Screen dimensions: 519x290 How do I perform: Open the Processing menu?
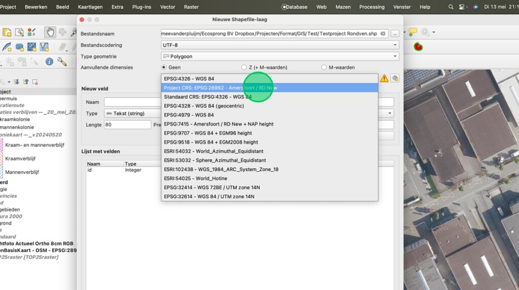372,7
